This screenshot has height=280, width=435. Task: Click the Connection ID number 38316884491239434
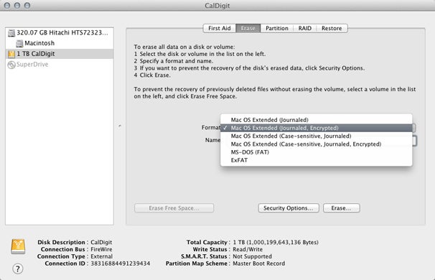point(121,263)
